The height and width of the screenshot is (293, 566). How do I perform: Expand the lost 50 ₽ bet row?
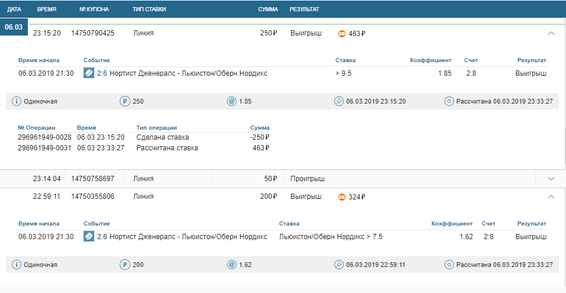coord(551,179)
